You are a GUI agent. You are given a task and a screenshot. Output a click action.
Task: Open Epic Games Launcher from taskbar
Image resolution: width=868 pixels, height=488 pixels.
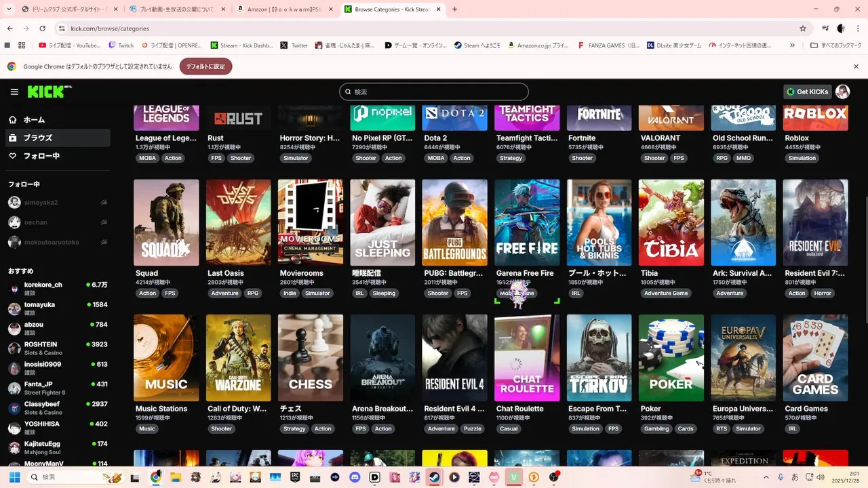(295, 477)
